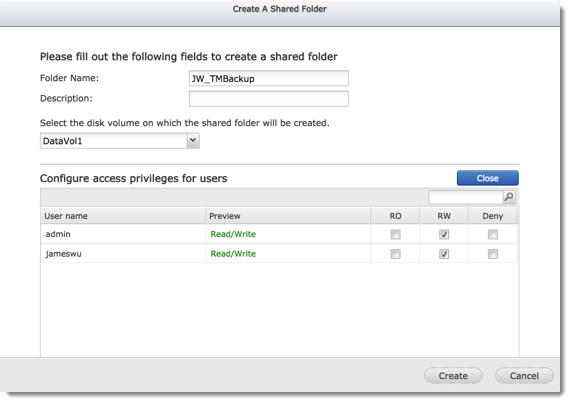Enable RO checkbox for admin

395,234
